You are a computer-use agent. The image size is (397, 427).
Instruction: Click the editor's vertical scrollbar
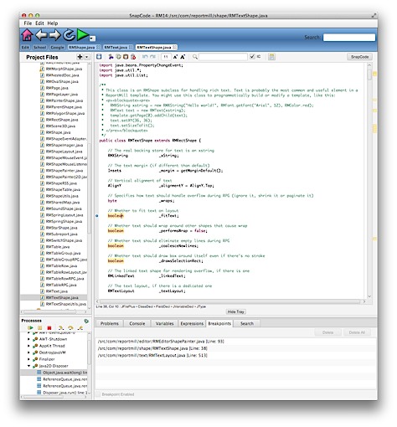click(x=369, y=181)
